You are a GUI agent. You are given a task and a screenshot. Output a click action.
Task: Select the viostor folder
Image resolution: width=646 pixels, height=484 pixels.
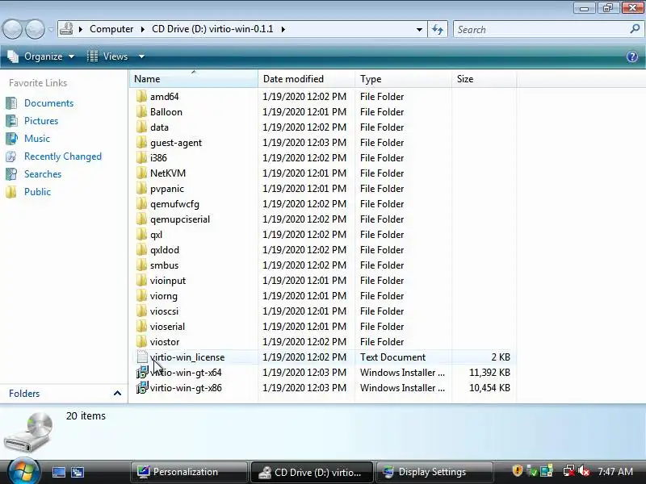pos(165,341)
